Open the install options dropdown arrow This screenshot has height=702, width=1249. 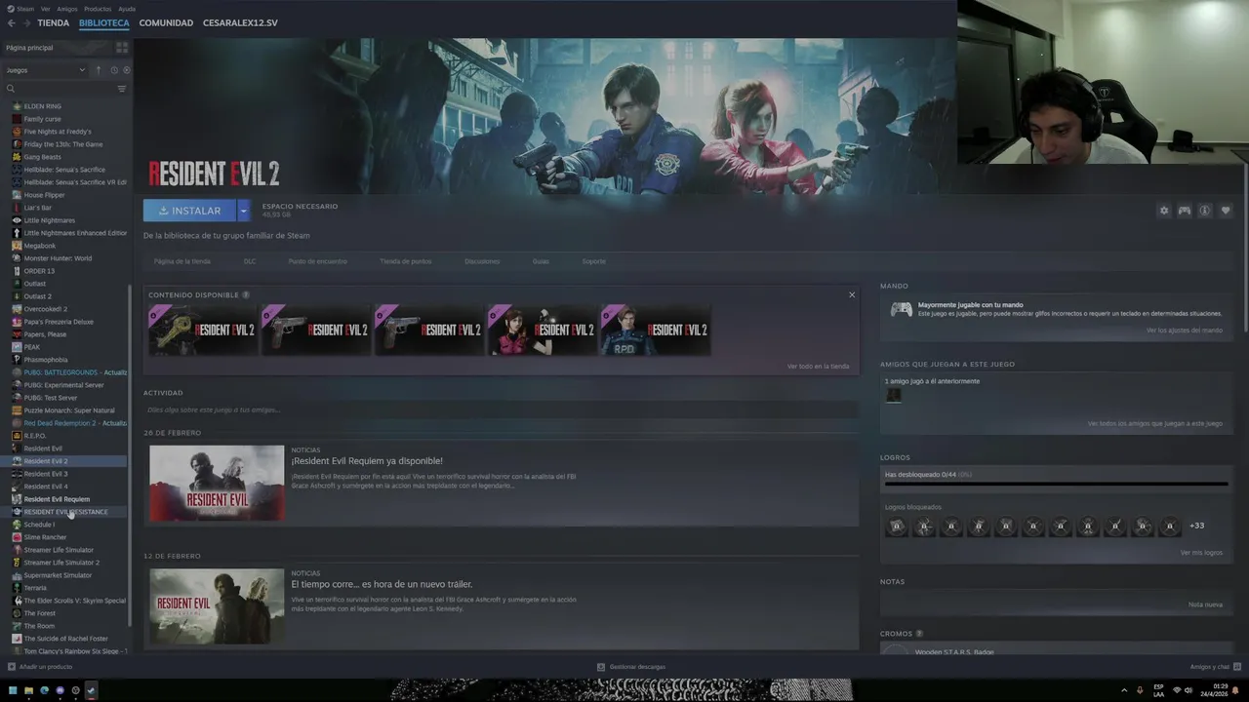244,211
